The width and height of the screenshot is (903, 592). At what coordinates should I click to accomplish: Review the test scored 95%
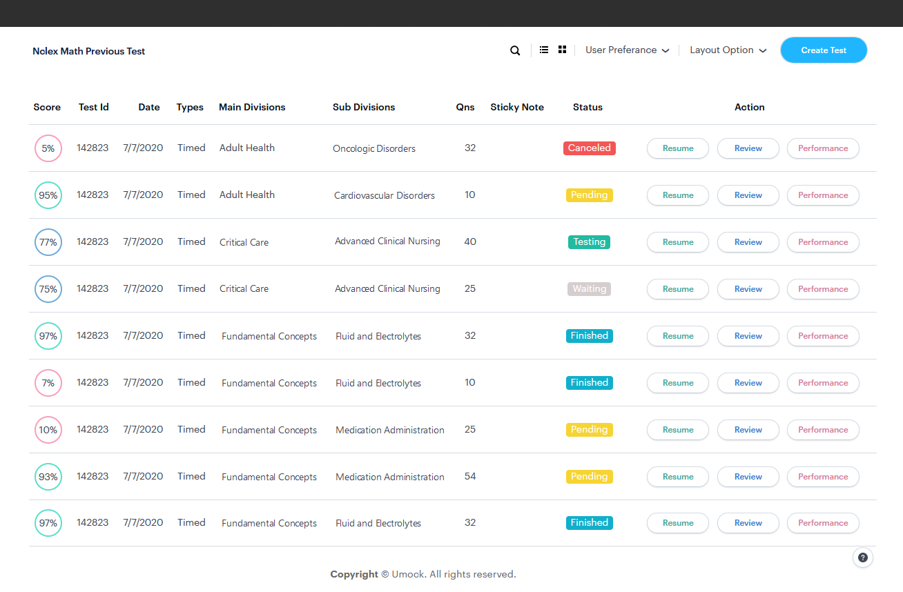pyautogui.click(x=748, y=195)
